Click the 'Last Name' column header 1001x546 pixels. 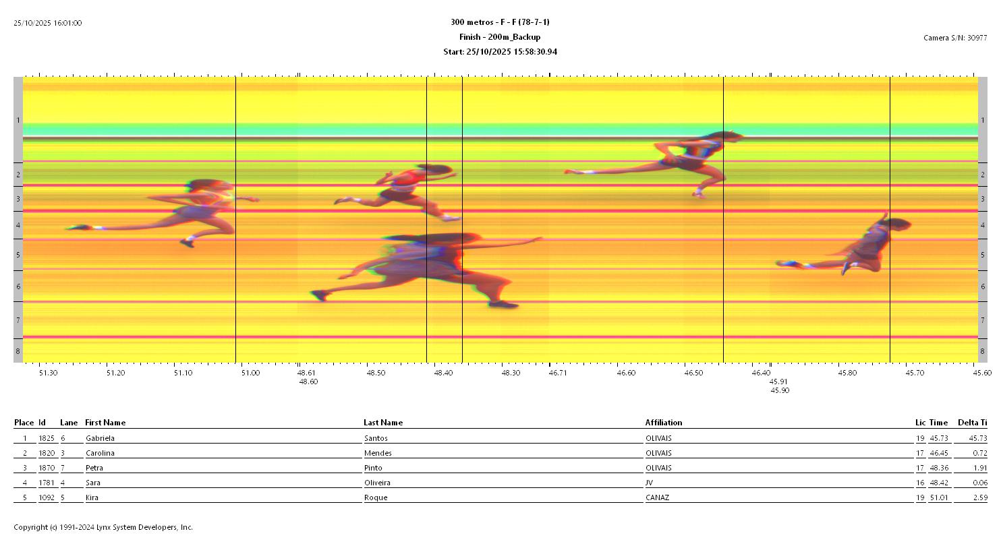coord(382,423)
